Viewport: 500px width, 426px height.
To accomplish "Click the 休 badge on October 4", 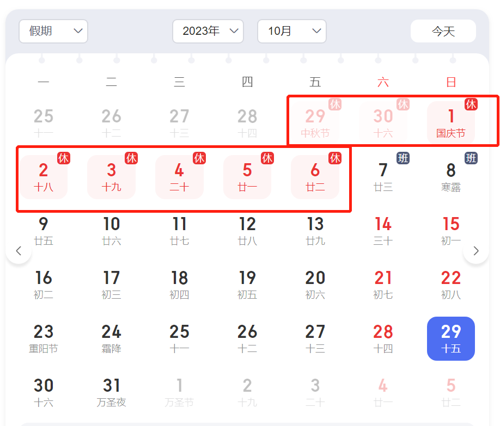I will tap(199, 158).
